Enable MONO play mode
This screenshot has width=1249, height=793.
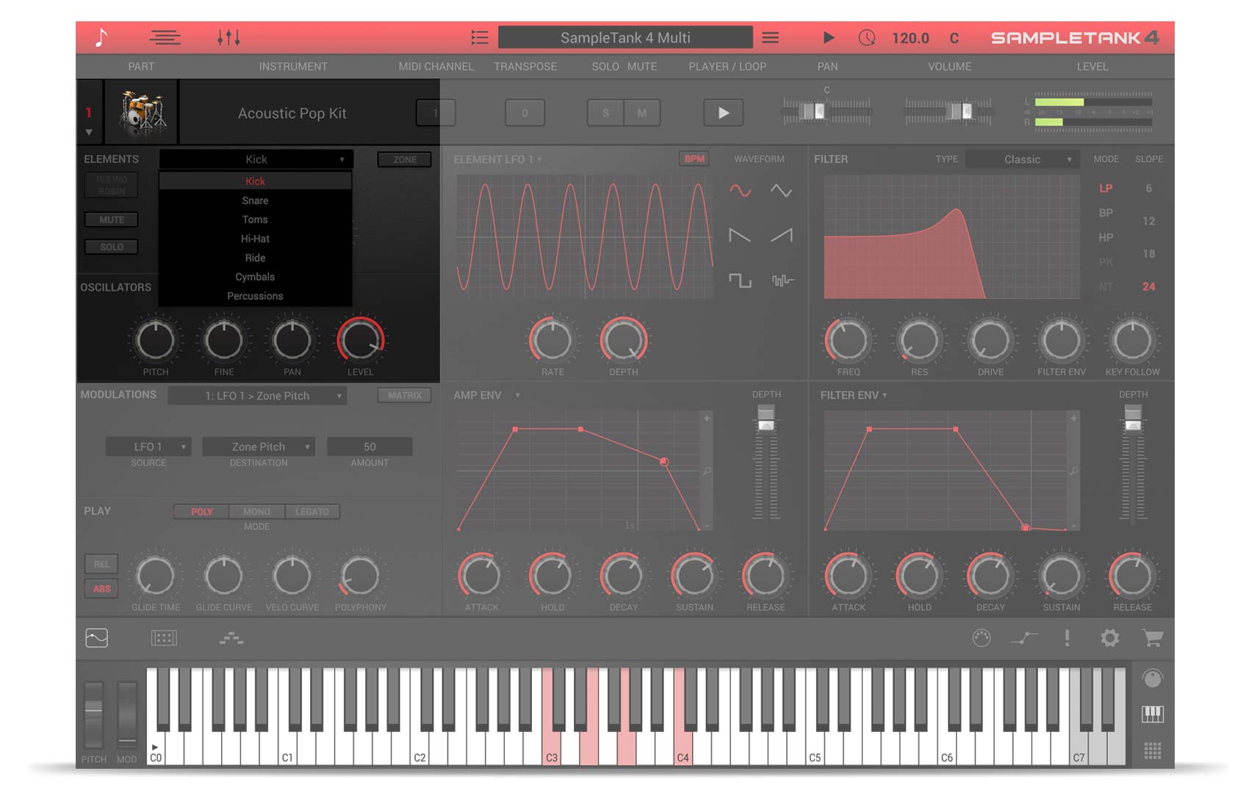tap(256, 512)
